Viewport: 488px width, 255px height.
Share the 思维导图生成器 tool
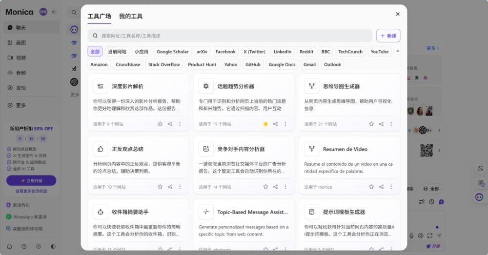click(x=381, y=124)
